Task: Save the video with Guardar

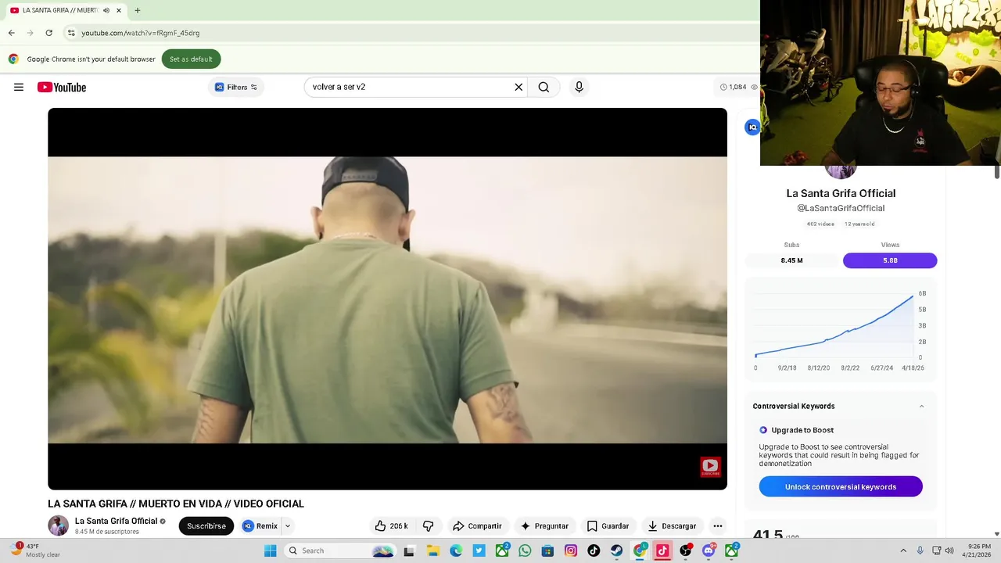Action: tap(608, 526)
